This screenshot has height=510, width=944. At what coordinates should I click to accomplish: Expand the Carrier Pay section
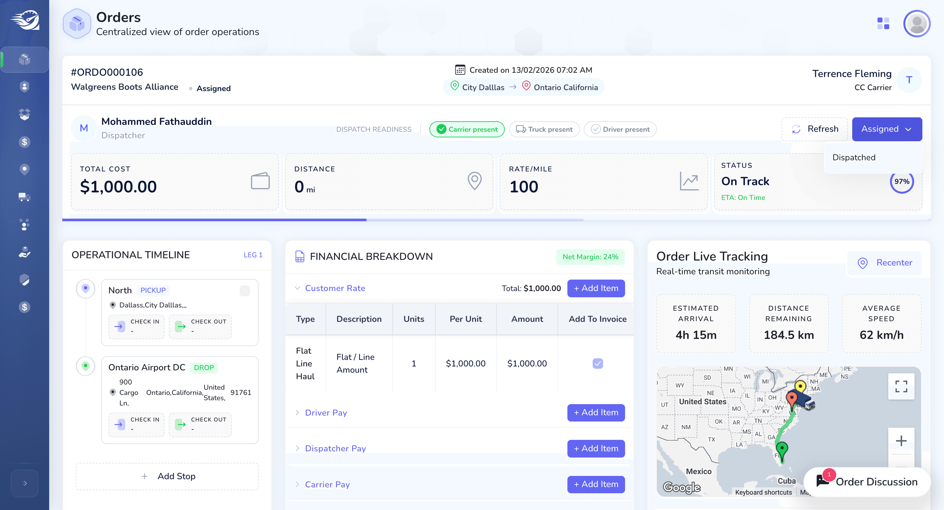pos(297,484)
